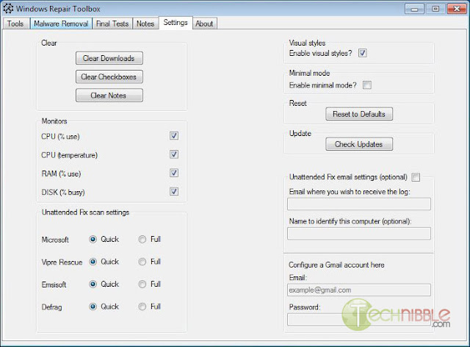The height and width of the screenshot is (347, 470).
Task: Click the 'Microsoft' scan row label
Action: pyautogui.click(x=55, y=240)
